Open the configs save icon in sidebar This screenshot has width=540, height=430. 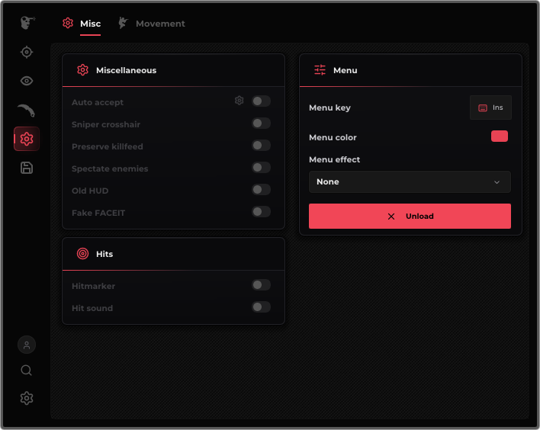pos(27,168)
